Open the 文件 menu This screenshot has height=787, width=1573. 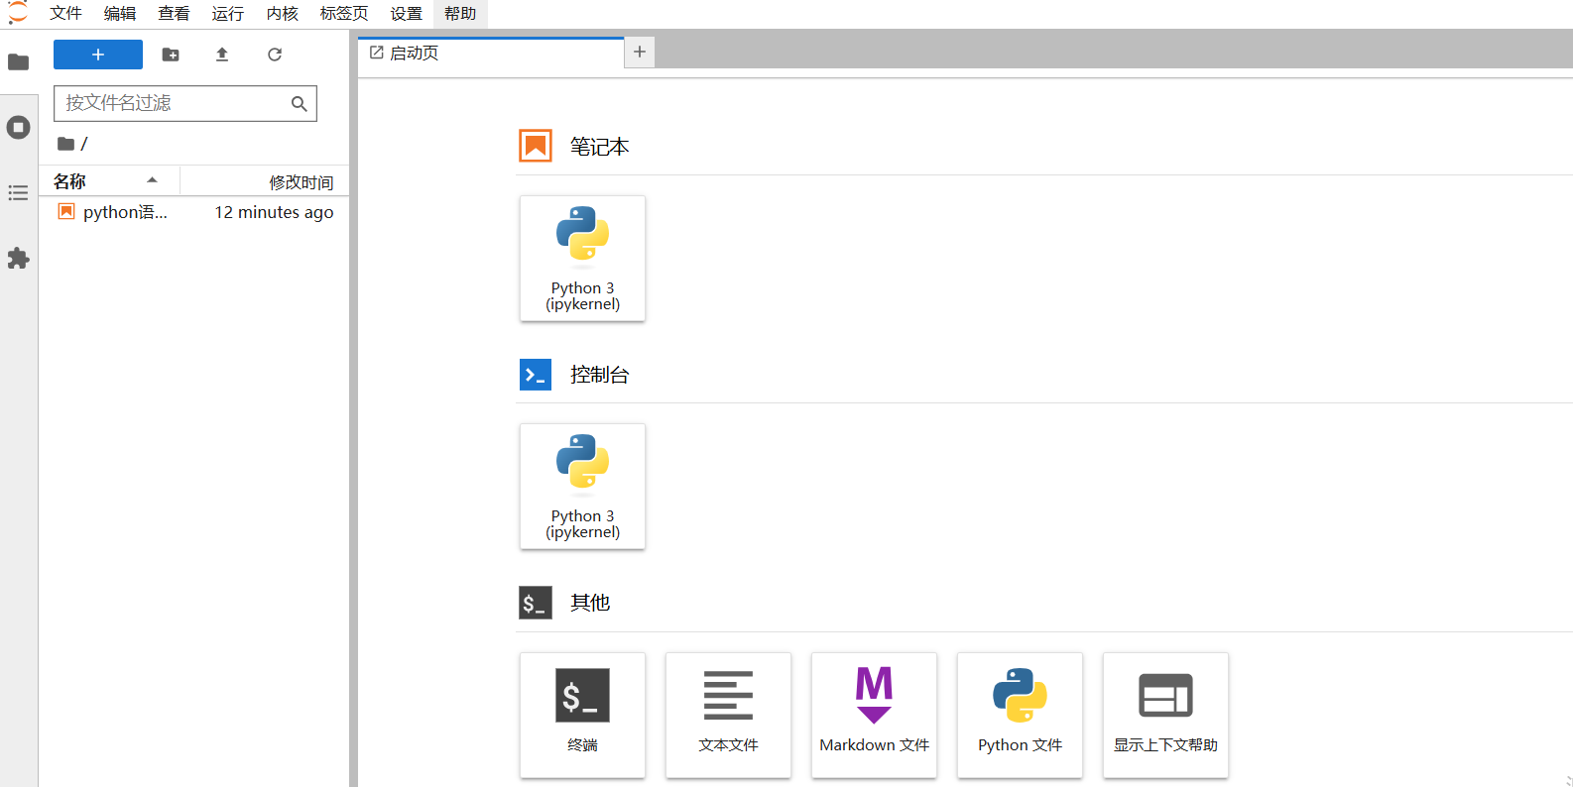(65, 13)
